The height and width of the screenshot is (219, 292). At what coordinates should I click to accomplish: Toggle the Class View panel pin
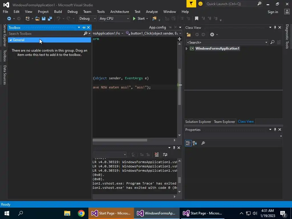275,27
